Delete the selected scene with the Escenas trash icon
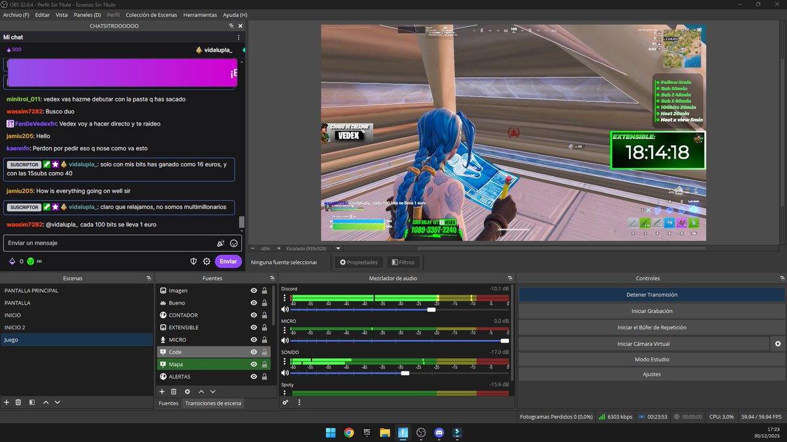 click(18, 402)
